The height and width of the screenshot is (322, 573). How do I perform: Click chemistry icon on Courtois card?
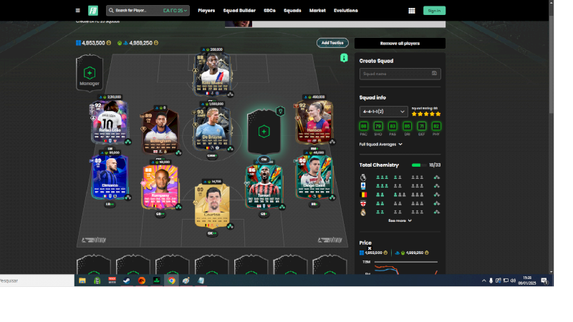(230, 226)
